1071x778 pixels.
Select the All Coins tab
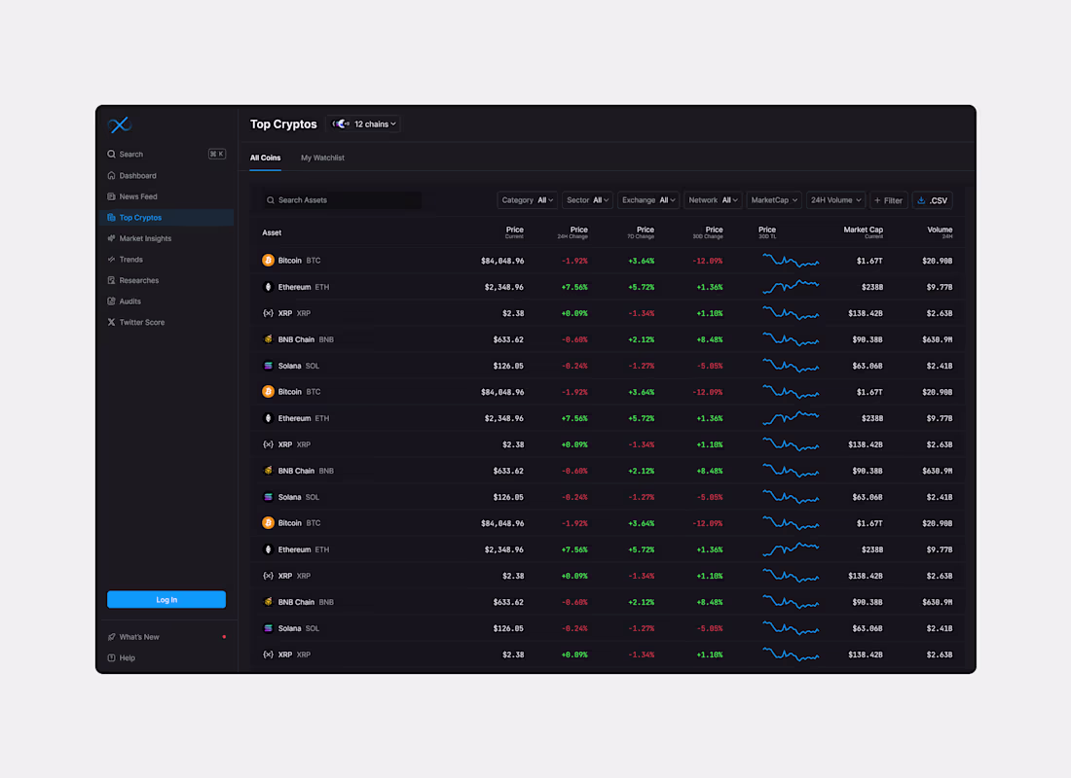pos(265,157)
